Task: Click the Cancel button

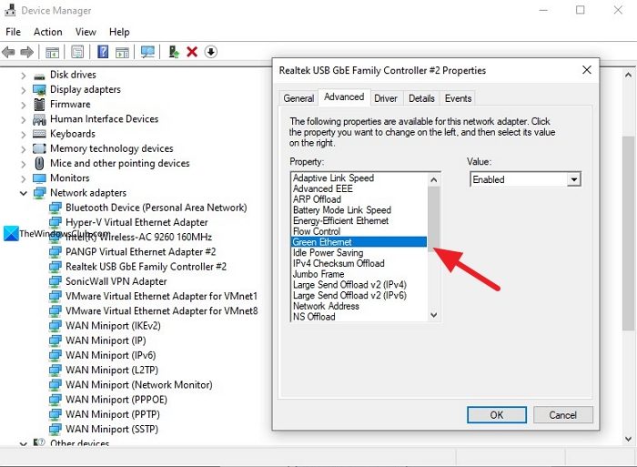Action: pos(562,415)
